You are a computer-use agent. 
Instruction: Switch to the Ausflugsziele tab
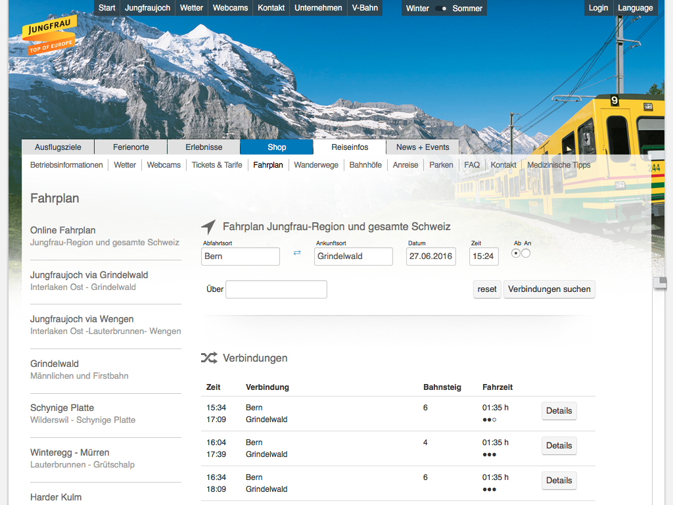(58, 147)
